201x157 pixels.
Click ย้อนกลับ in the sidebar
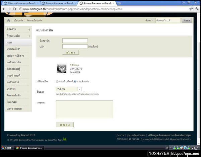point(18,102)
